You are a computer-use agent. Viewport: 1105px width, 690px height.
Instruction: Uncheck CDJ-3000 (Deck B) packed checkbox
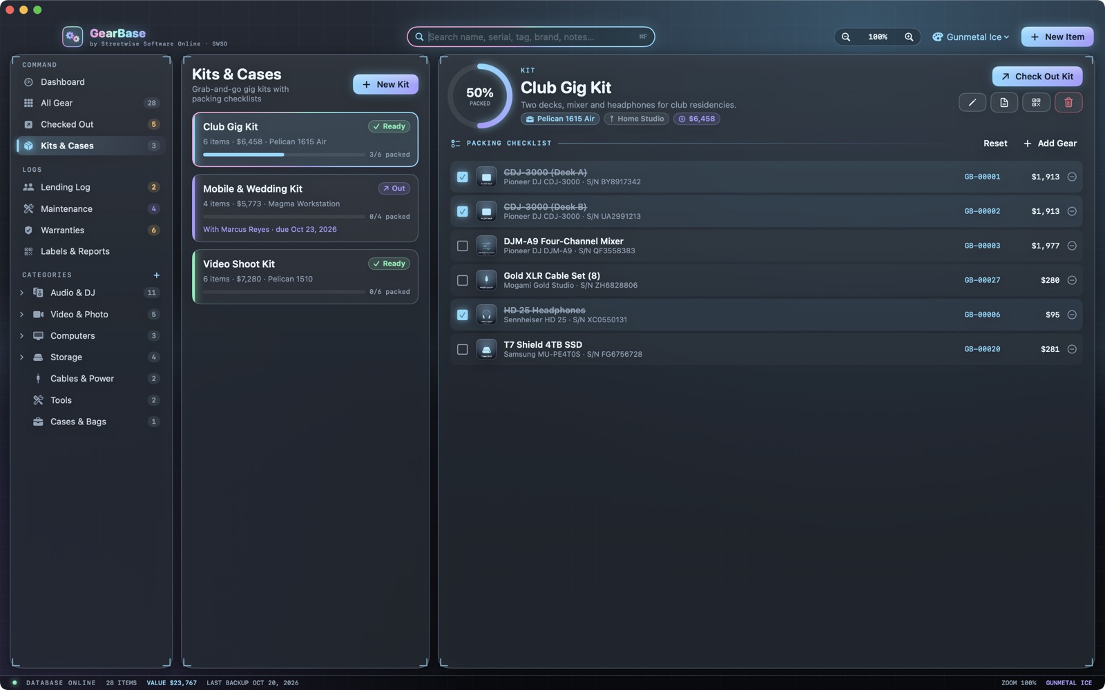click(x=462, y=211)
